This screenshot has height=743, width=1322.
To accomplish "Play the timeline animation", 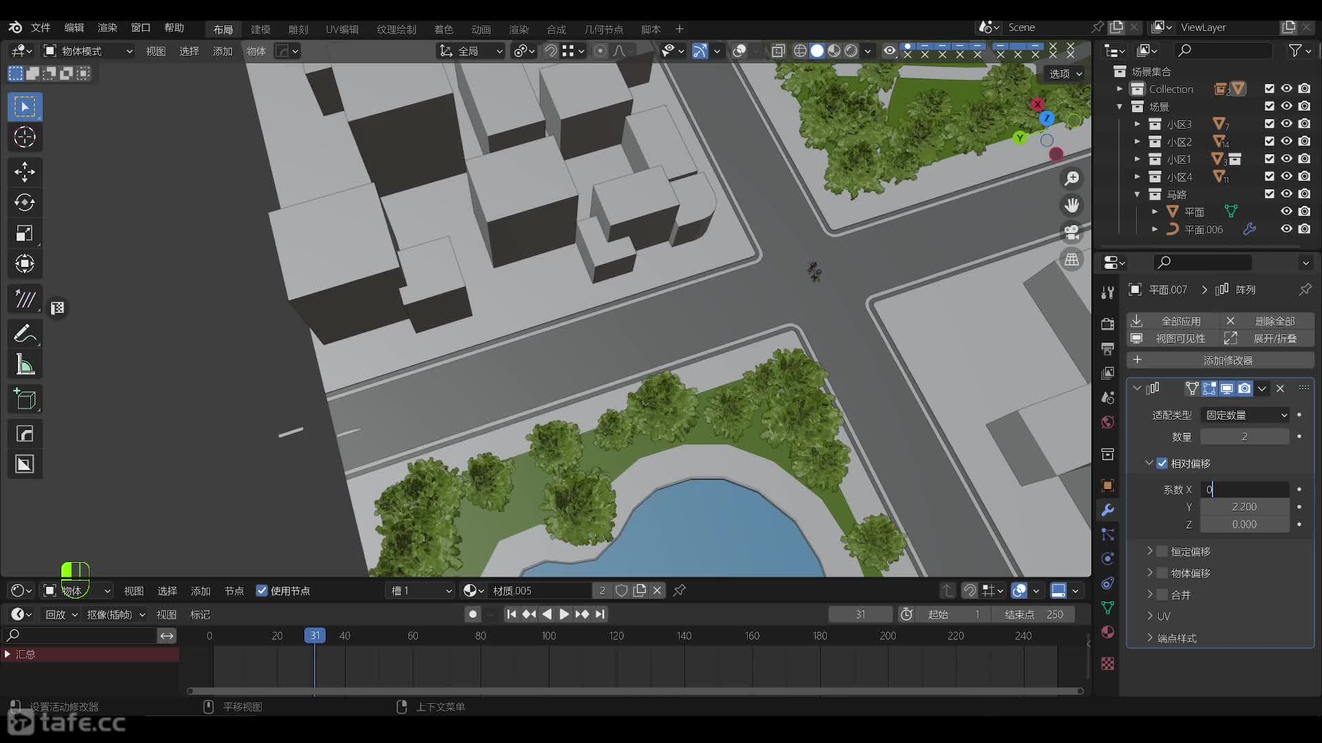I will [x=564, y=614].
